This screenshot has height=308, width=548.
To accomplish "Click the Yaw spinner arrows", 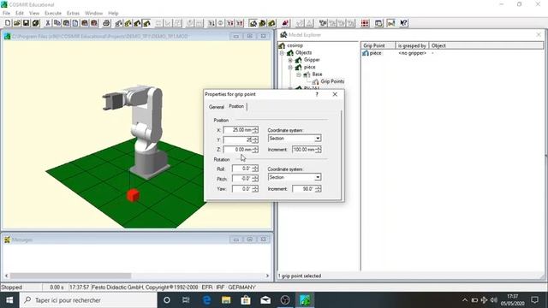I will coord(255,189).
